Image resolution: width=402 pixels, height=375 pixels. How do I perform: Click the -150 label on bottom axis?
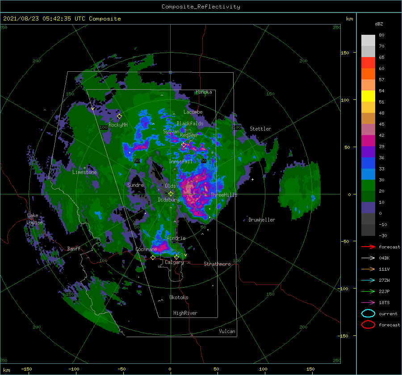(26, 369)
